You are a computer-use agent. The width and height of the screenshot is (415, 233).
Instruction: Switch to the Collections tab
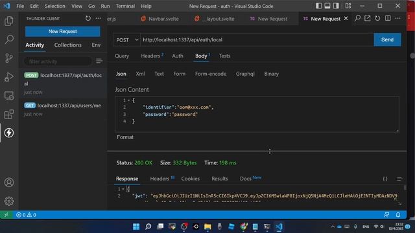[67, 45]
